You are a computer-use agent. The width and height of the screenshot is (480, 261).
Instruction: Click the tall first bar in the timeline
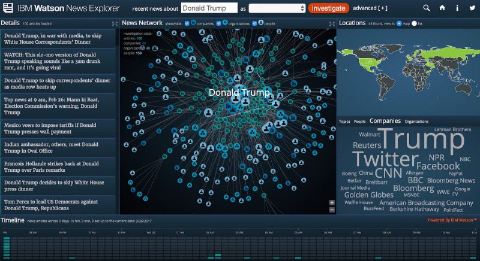point(7,247)
